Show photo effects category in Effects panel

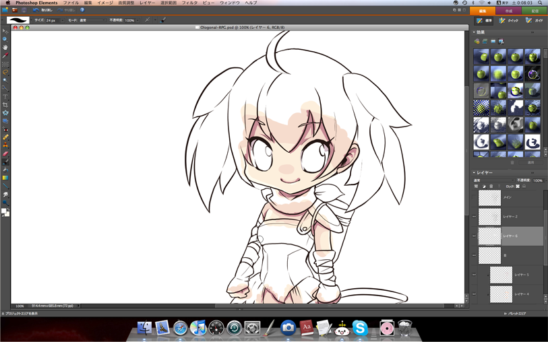493,42
